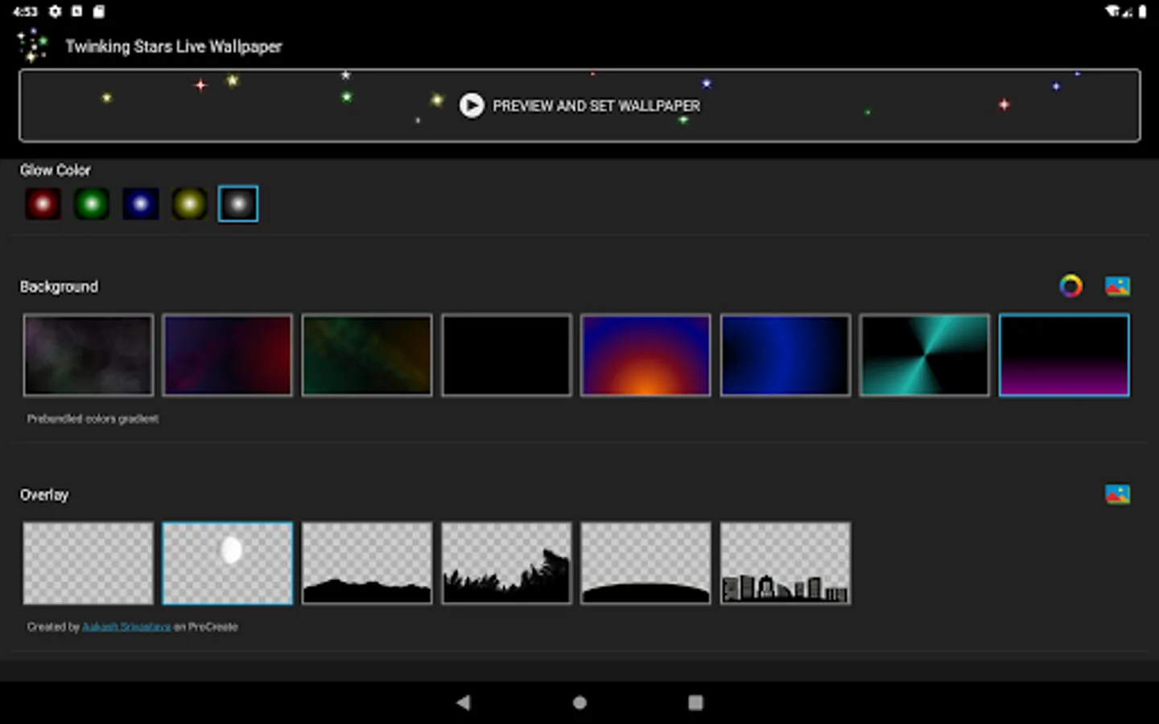The height and width of the screenshot is (724, 1159).
Task: Choose the plain black background
Action: coord(506,355)
